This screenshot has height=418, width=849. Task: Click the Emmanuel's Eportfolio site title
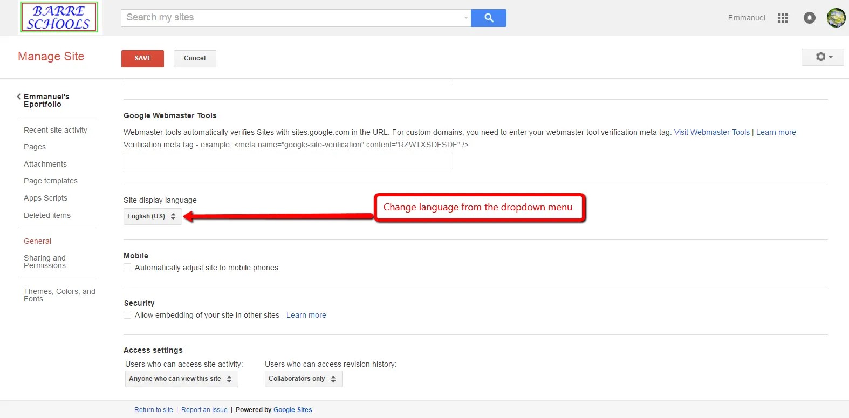point(46,100)
